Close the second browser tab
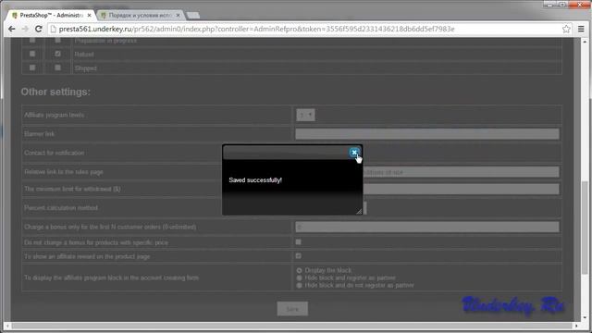Screen dimensions: 592x333 point(179,15)
